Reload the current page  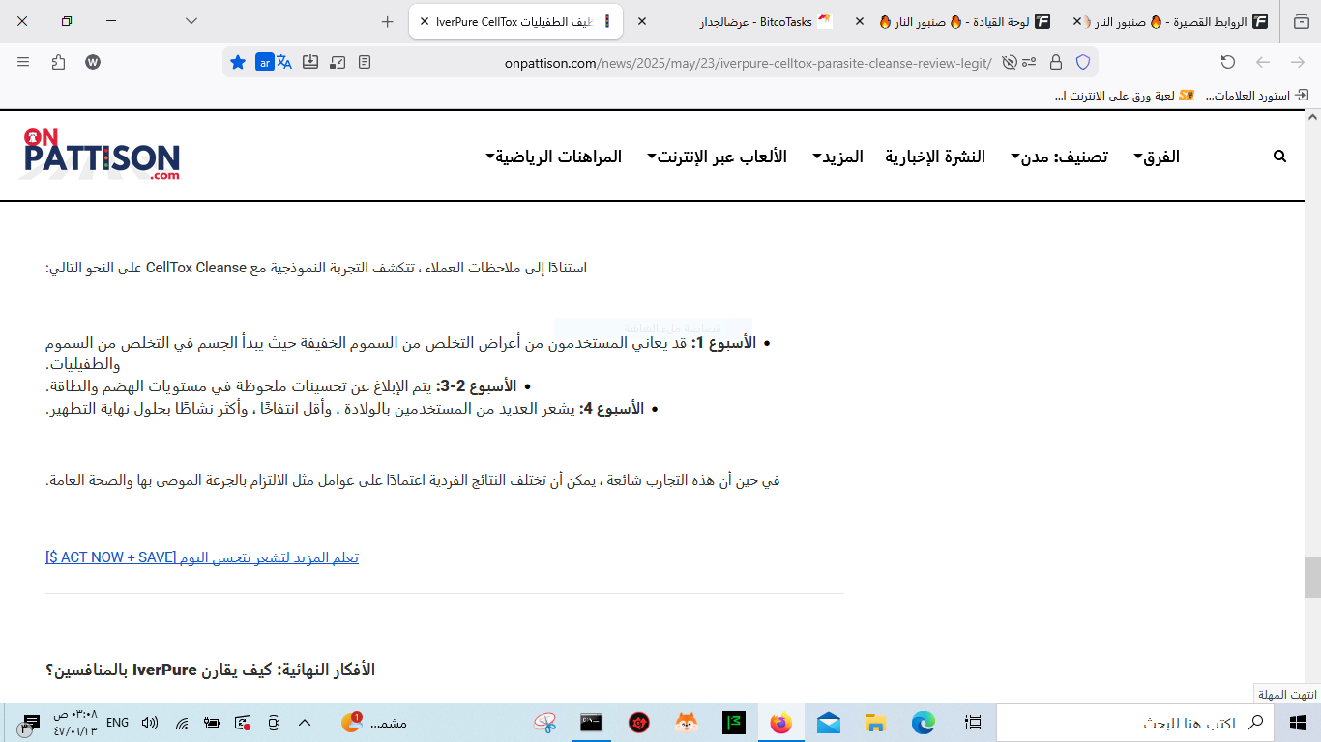click(1228, 62)
